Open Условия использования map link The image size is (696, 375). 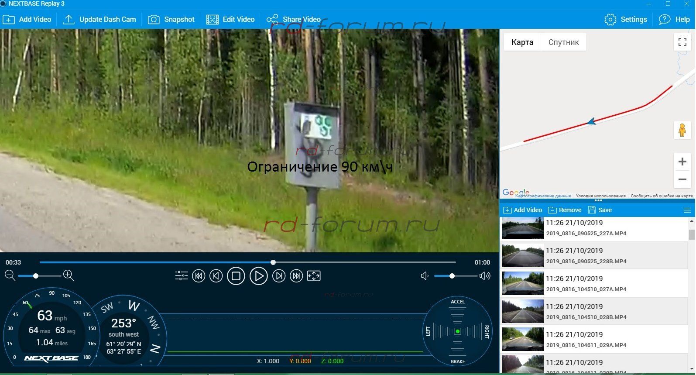[x=600, y=196]
